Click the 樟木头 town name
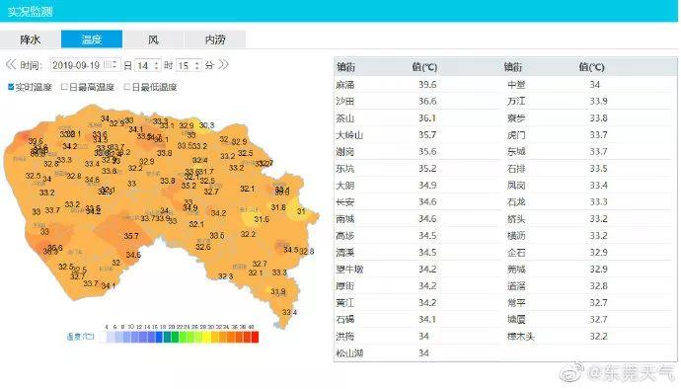 click(521, 337)
